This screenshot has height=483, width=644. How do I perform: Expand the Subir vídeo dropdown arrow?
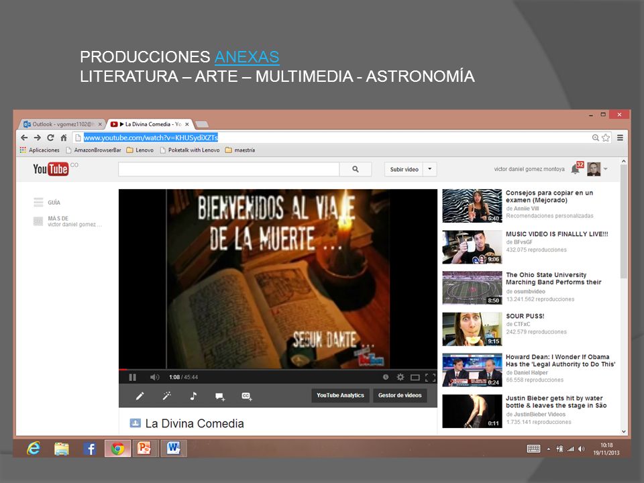[429, 169]
